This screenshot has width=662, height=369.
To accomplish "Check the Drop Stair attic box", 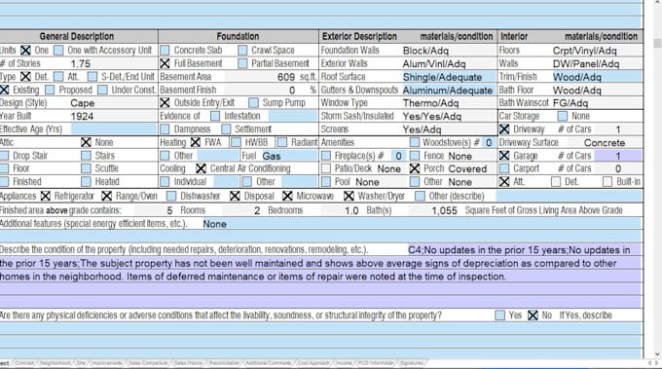I will [x=4, y=156].
